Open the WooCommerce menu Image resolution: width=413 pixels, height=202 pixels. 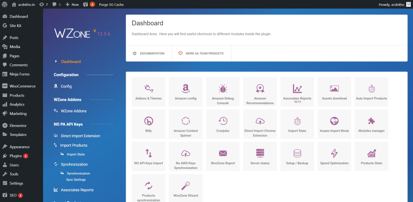click(22, 86)
